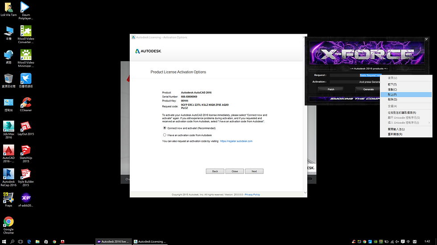The image size is (437, 245).
Task: Launch AutoCAD 2016 desktop shortcut
Action: point(8,153)
